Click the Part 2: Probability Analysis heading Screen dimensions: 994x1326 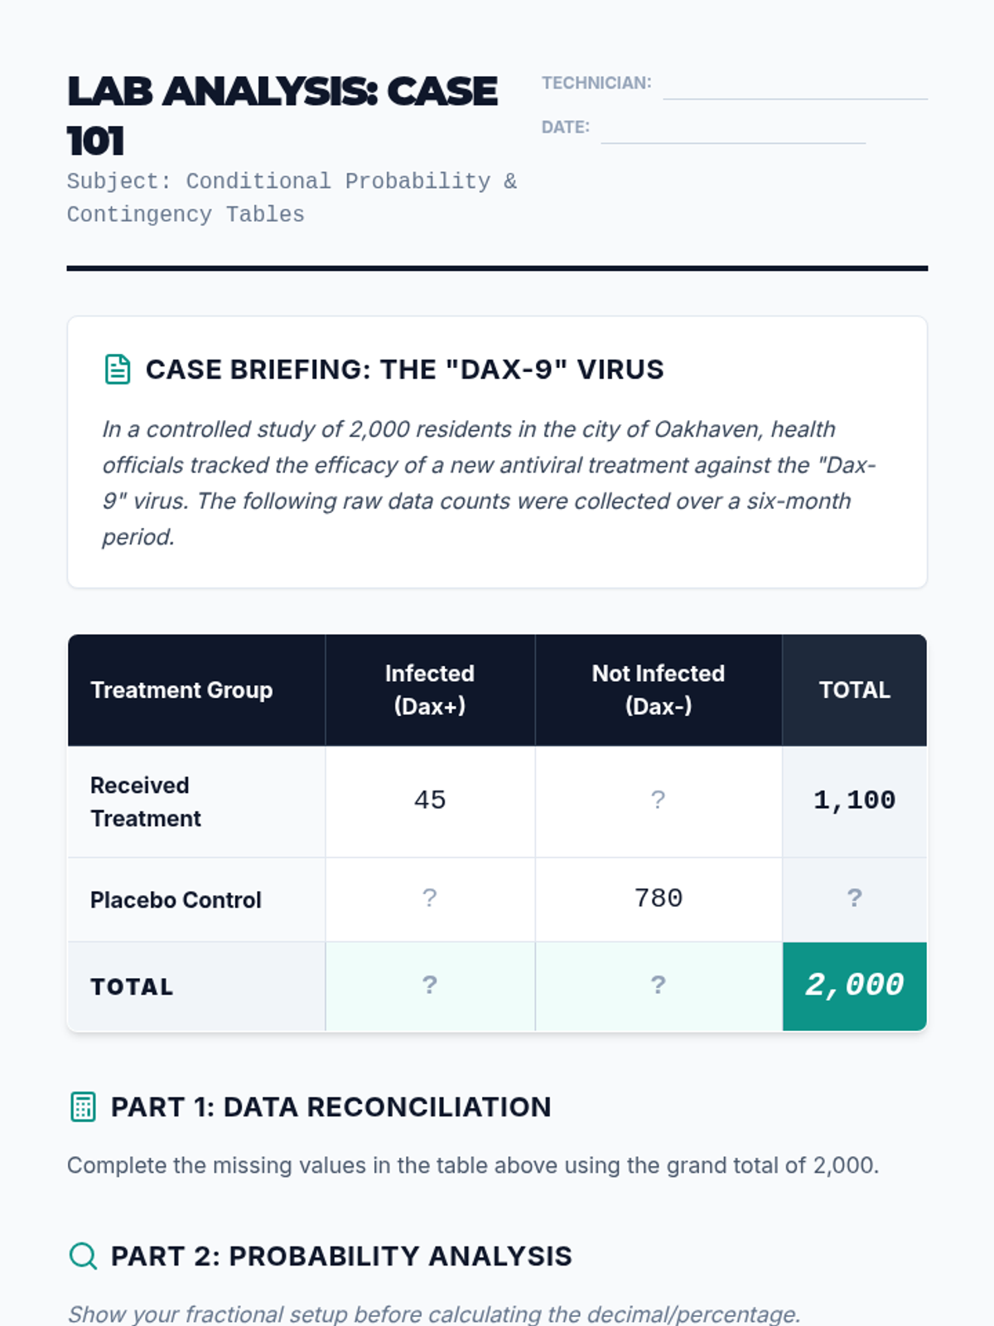point(341,1256)
